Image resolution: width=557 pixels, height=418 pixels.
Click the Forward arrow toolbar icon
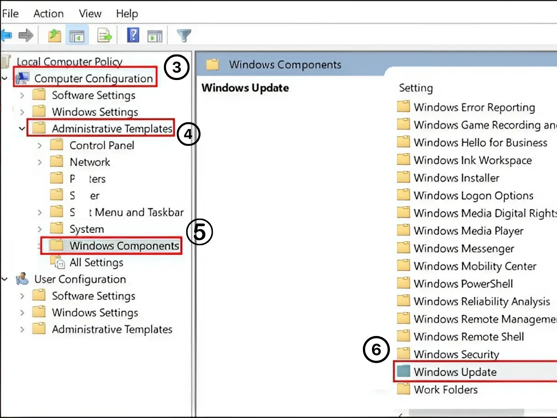[x=26, y=35]
